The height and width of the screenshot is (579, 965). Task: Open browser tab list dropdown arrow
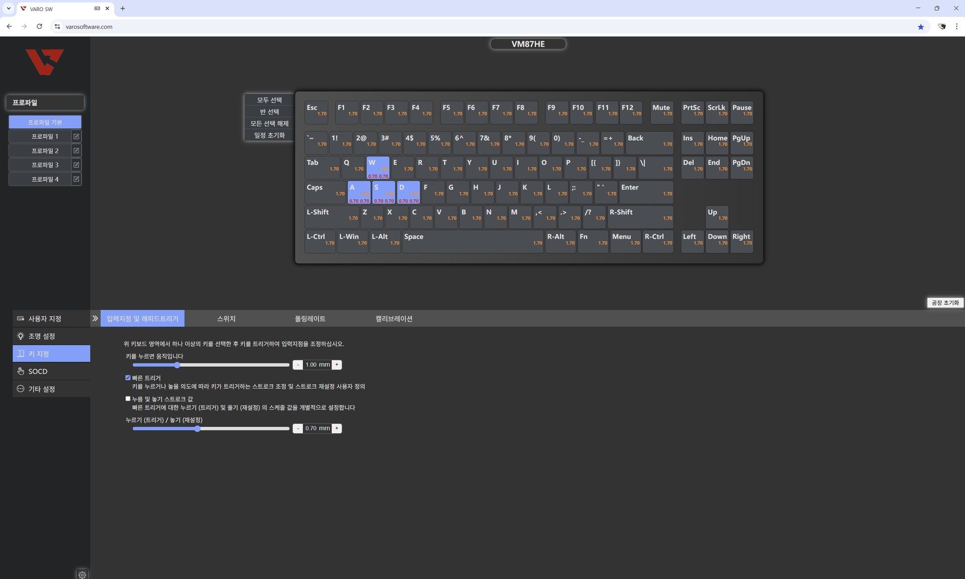point(9,9)
